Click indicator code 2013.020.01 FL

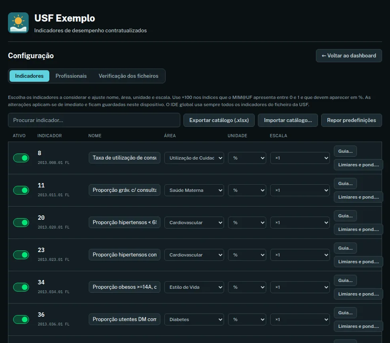(53, 227)
